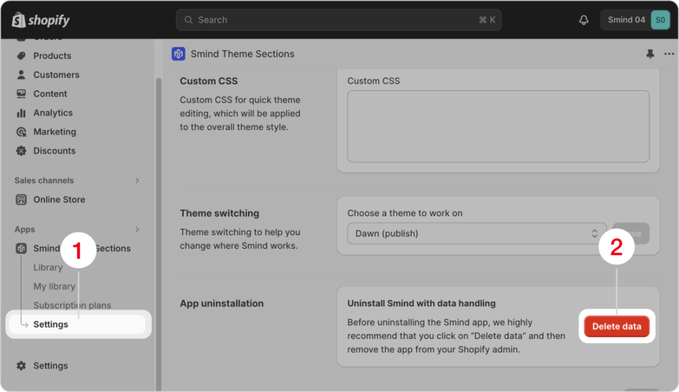The image size is (679, 392).
Task: Click the Marketing target icon
Action: click(21, 132)
